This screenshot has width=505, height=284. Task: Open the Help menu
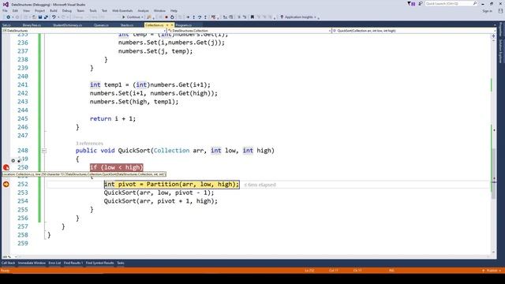174,10
